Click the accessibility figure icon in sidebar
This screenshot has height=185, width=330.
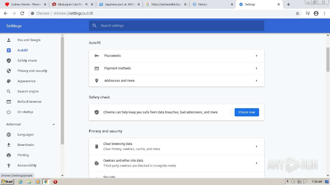point(9,165)
